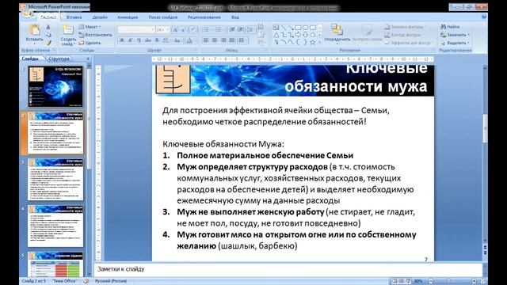Start Slide Show view from the status bar
The width and height of the screenshot is (507, 285).
click(x=409, y=281)
